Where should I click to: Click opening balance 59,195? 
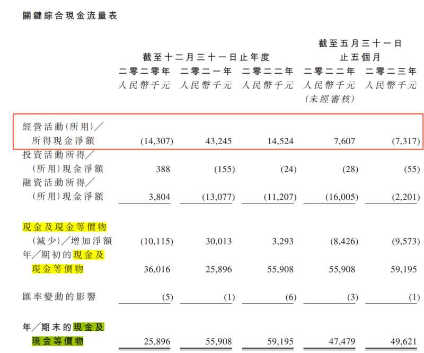[404, 269]
